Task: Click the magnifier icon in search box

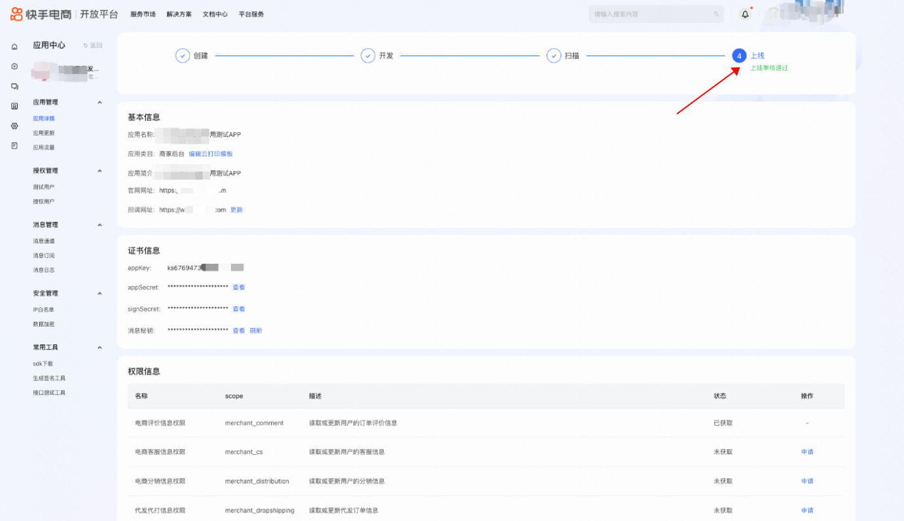Action: tap(716, 14)
